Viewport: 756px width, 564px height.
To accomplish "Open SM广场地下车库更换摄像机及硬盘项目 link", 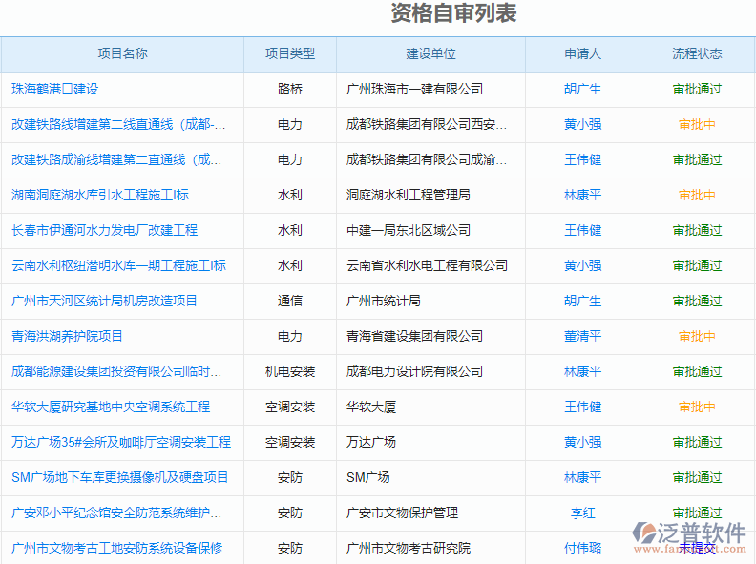I will click(120, 477).
